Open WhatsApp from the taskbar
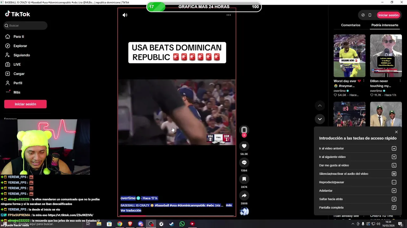407x228 pixels. coord(182,224)
